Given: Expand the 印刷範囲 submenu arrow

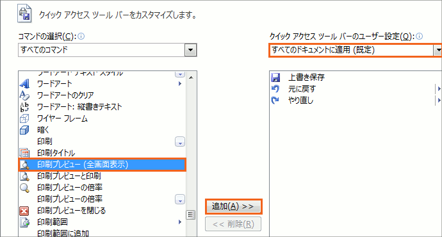Looking at the screenshot, I should tap(180, 222).
